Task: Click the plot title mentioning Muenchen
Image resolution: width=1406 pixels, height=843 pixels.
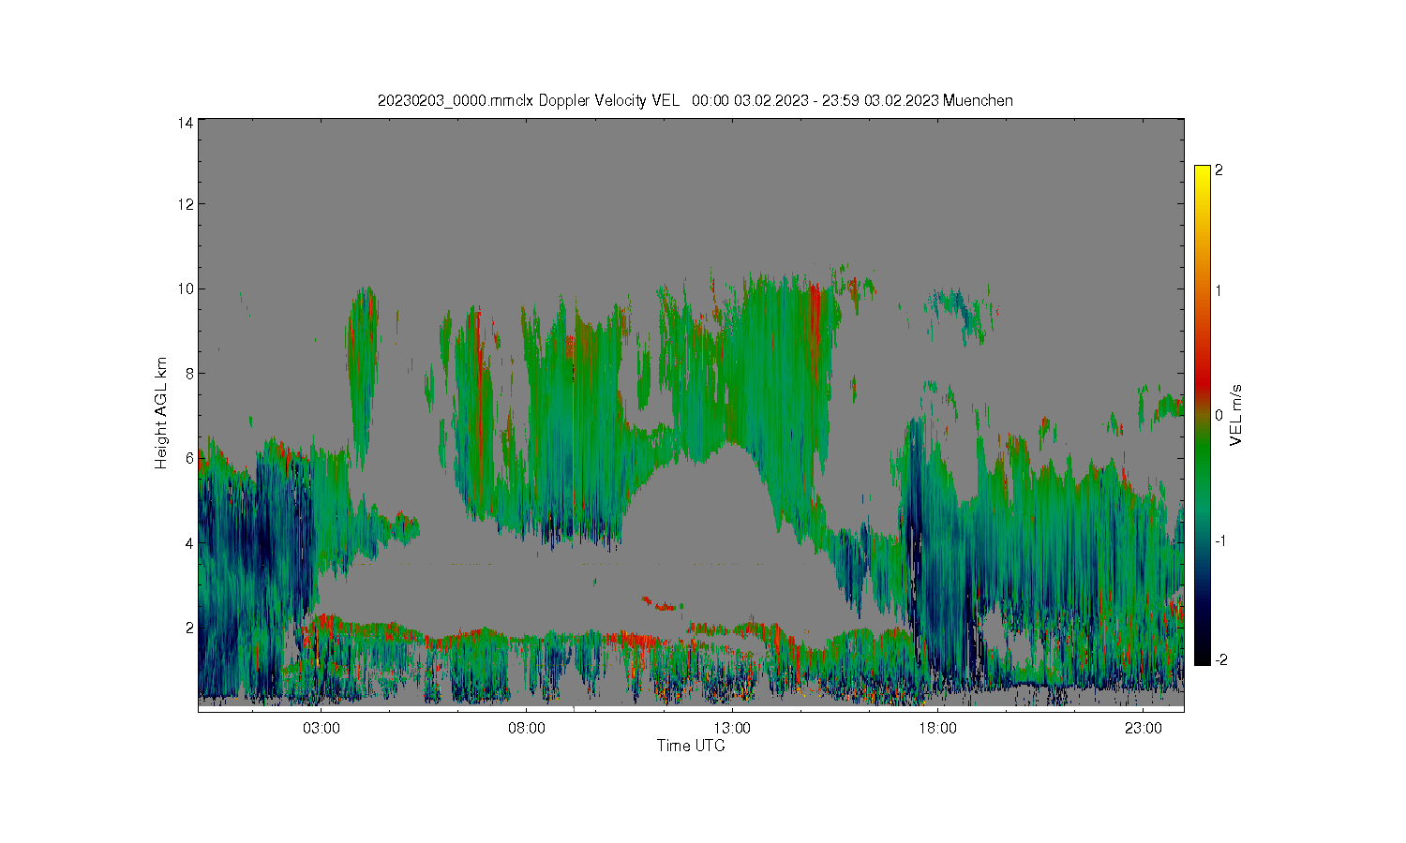Action: tap(695, 100)
